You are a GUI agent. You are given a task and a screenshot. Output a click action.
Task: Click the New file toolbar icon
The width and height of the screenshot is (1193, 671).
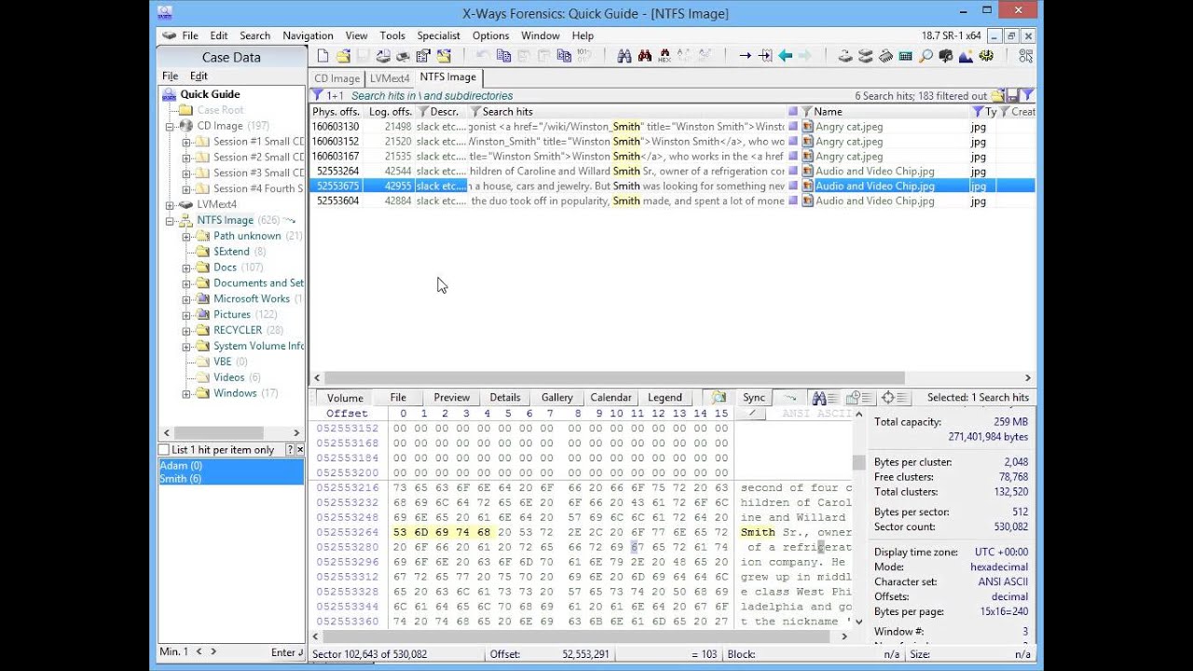(322, 56)
